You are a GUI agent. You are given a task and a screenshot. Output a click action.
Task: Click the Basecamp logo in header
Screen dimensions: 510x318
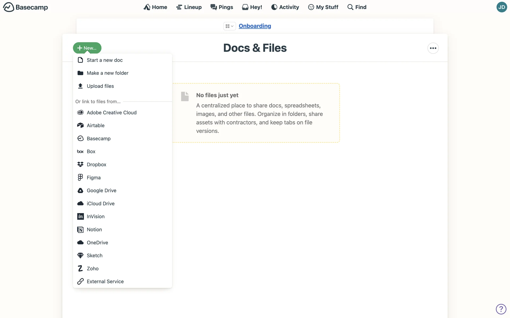point(25,7)
